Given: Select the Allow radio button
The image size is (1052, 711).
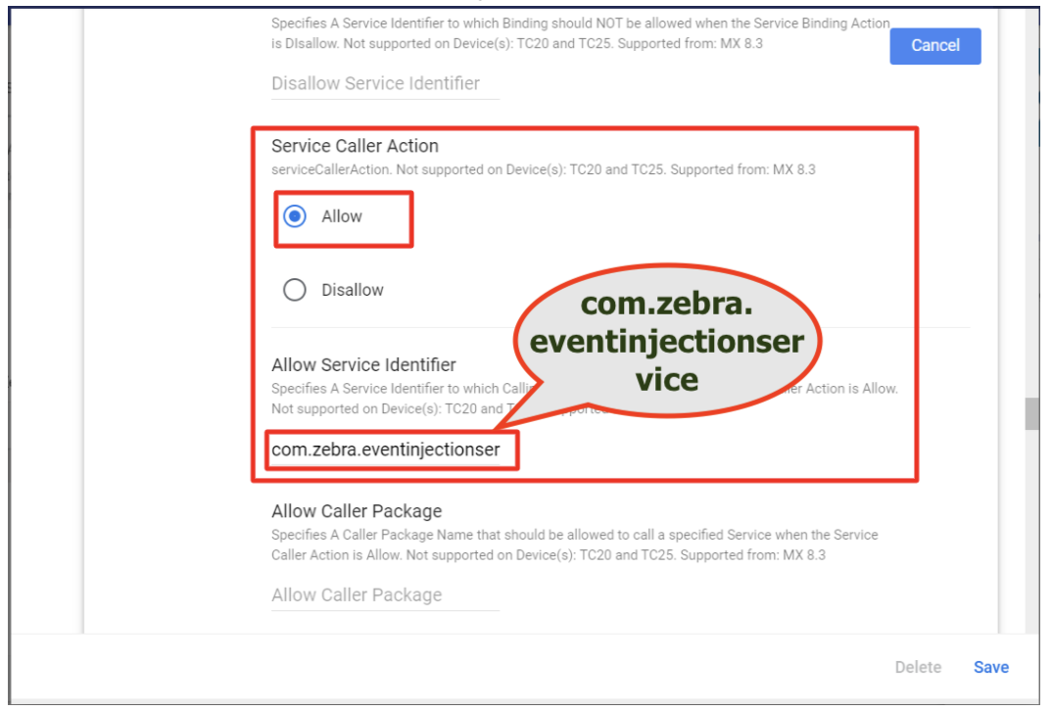Looking at the screenshot, I should (x=295, y=216).
